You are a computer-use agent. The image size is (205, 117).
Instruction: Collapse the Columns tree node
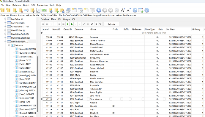[x=9, y=45]
